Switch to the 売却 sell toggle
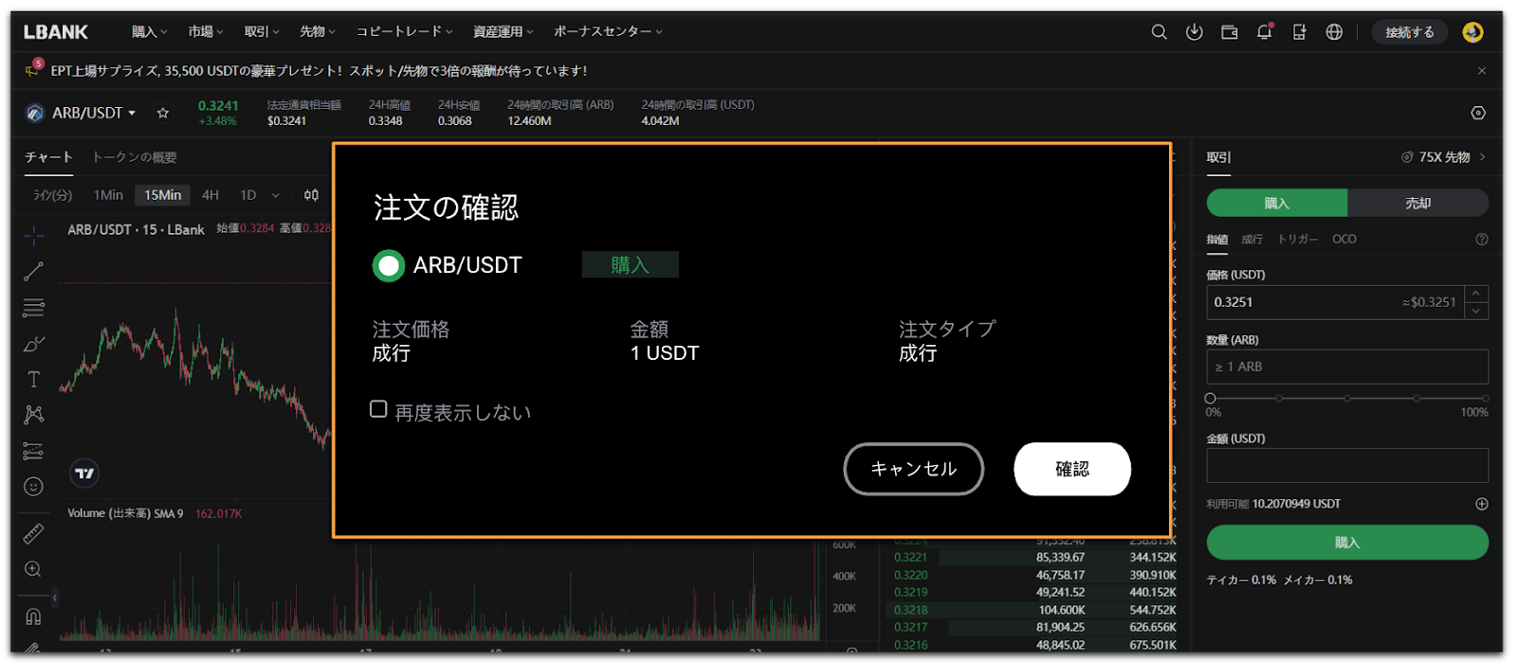Screen dimensions: 1517x665 pos(1417,203)
